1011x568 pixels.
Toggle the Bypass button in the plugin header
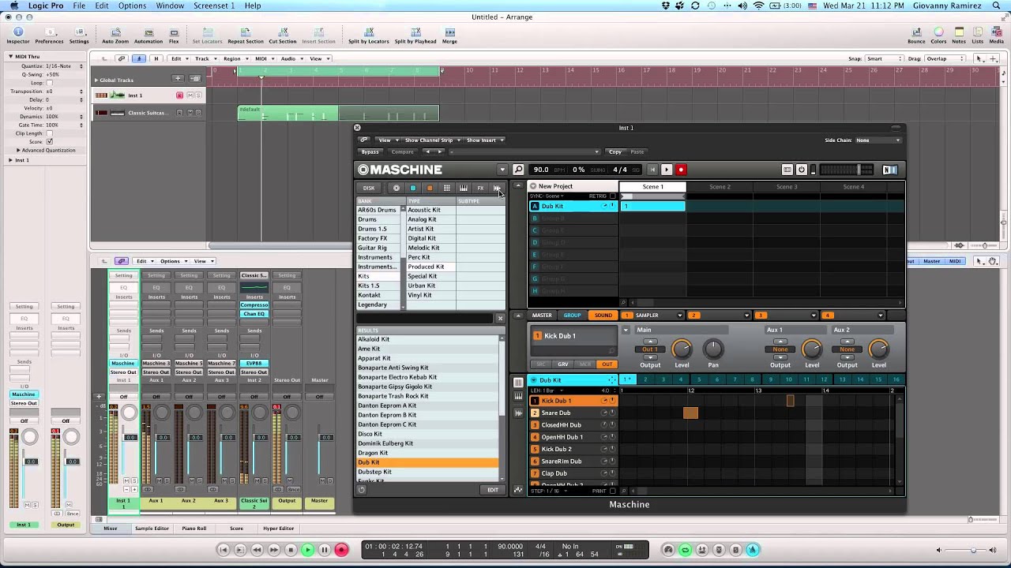tap(370, 151)
